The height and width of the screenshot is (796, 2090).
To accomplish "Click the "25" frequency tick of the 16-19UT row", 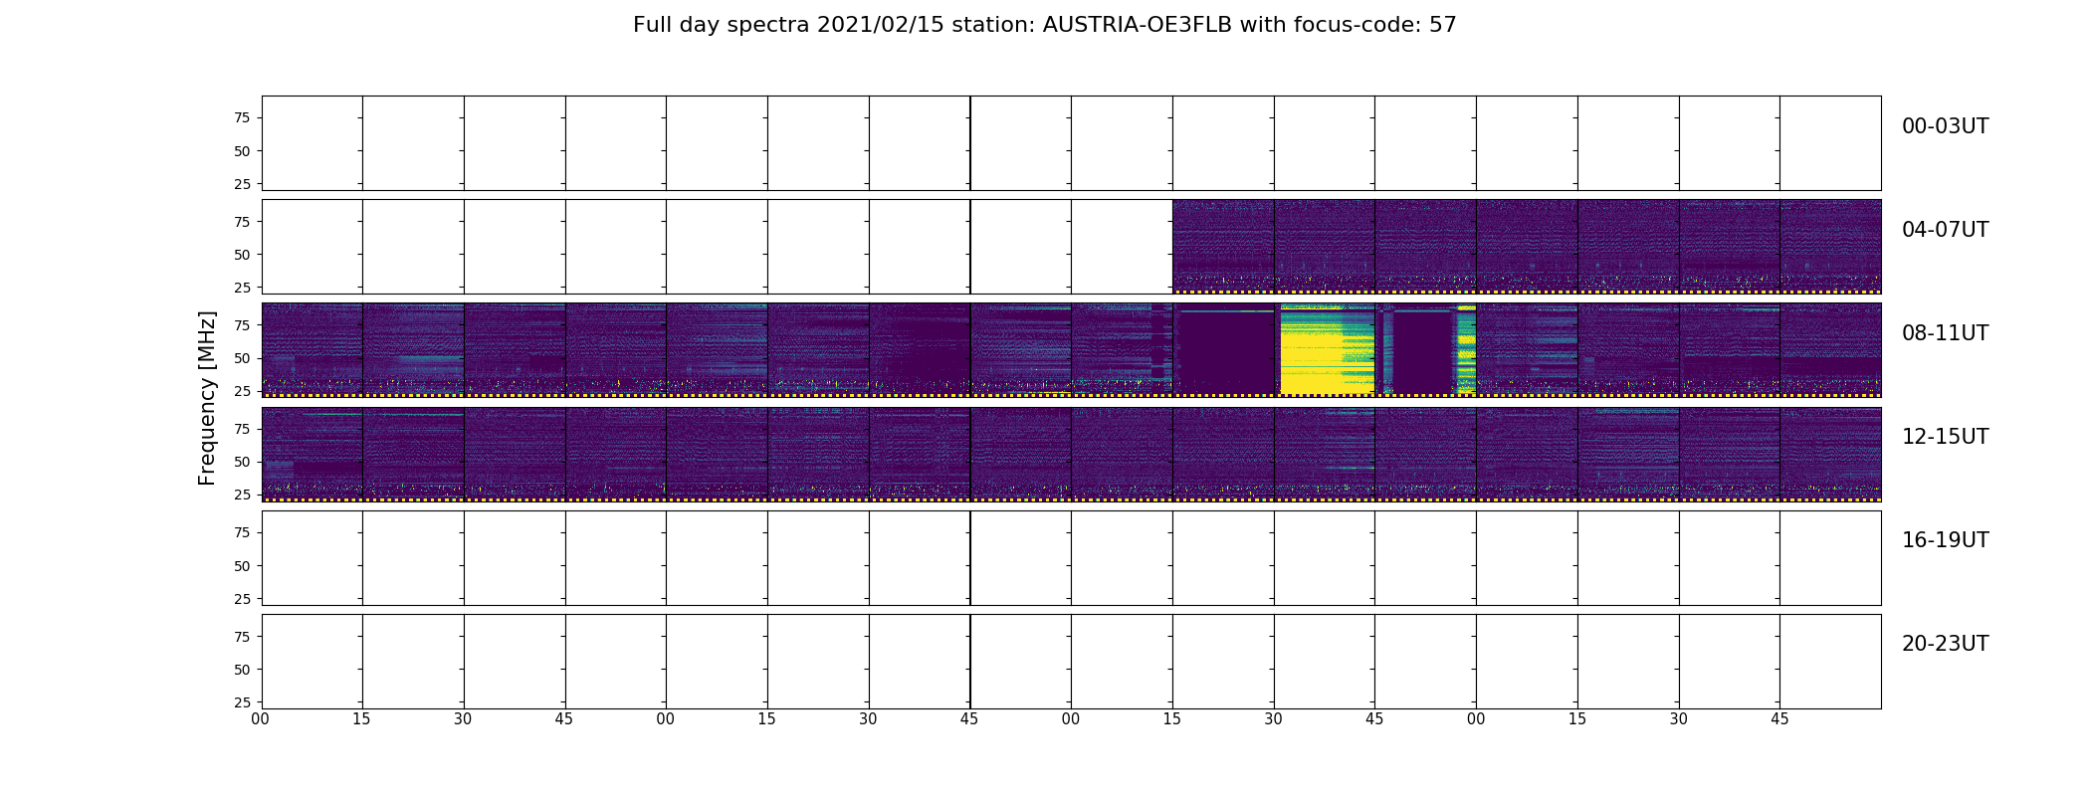I will pos(242,599).
